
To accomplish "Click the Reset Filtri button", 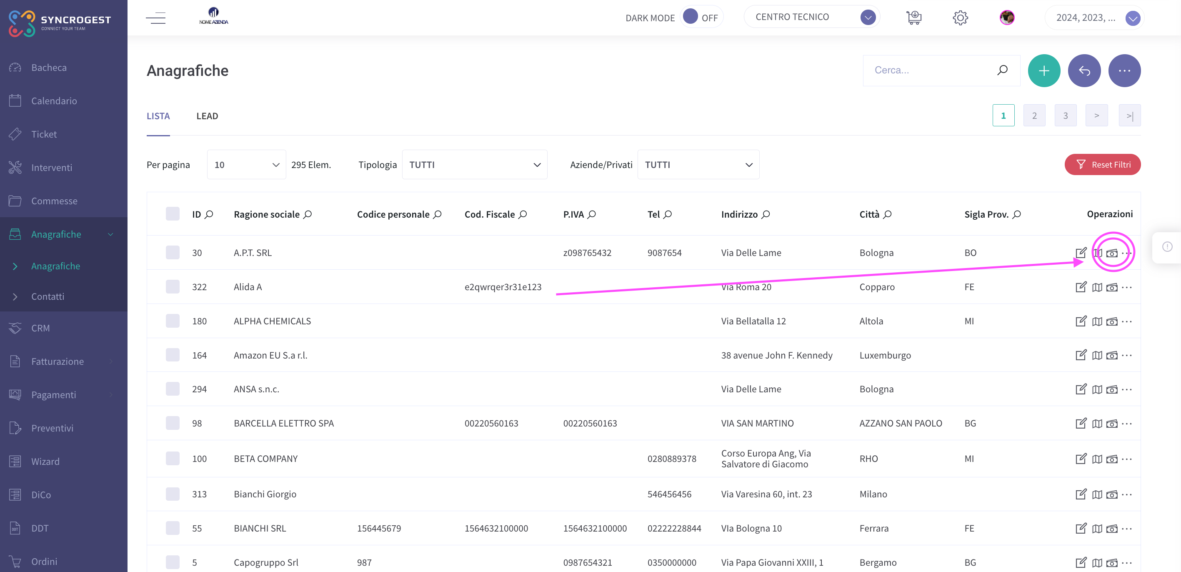I will click(1102, 164).
